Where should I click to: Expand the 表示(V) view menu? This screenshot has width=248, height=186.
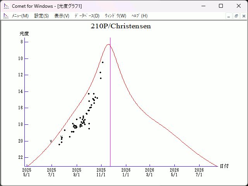62,16
